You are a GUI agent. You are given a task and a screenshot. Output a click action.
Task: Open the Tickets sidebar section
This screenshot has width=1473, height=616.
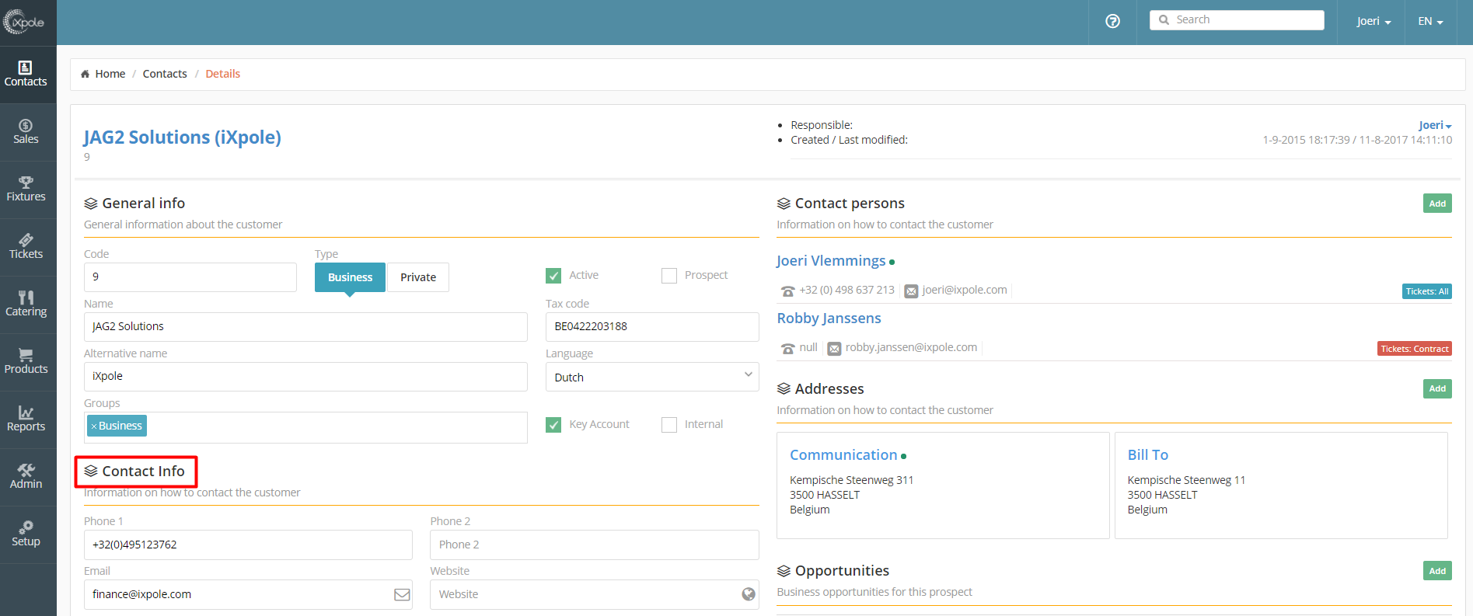point(26,247)
